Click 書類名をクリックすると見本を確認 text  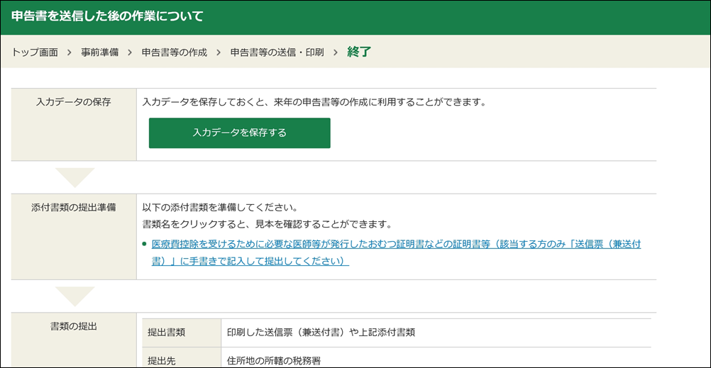pyautogui.click(x=267, y=224)
